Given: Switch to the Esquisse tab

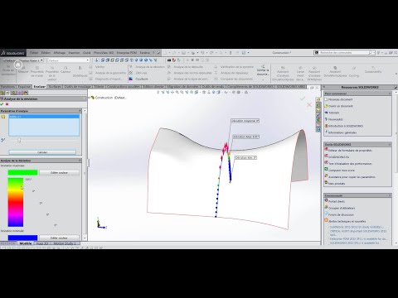Looking at the screenshot, I should (24, 87).
